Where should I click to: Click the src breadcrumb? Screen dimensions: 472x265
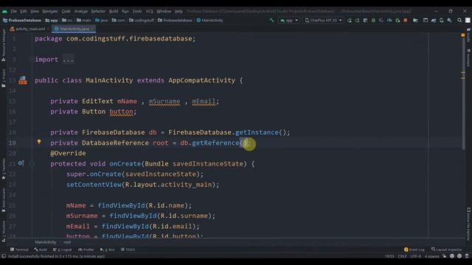click(67, 21)
